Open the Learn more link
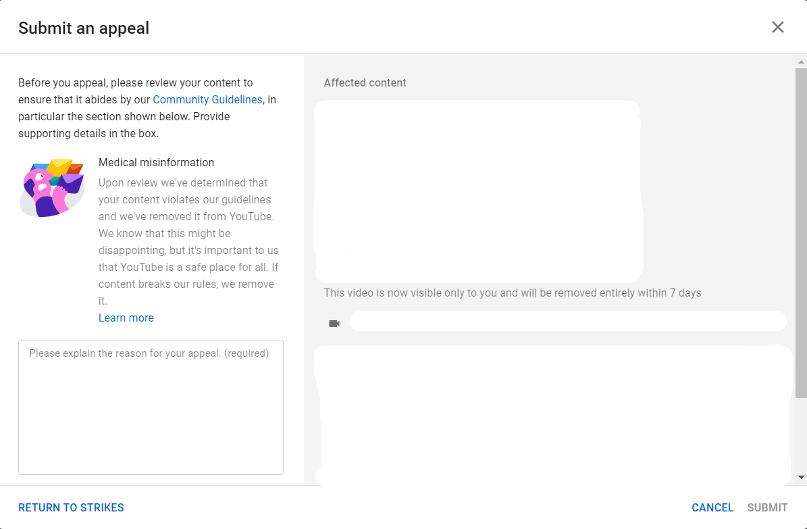Screen dimensions: 807x529 [126, 318]
